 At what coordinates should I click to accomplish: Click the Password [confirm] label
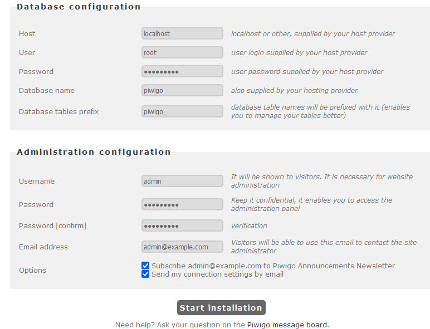[52, 225]
